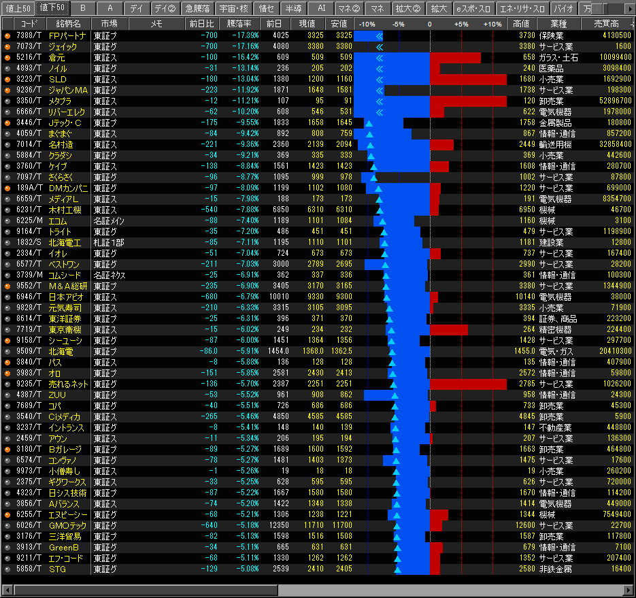
Task: Select the stock name 北海電
Action: click(61, 352)
